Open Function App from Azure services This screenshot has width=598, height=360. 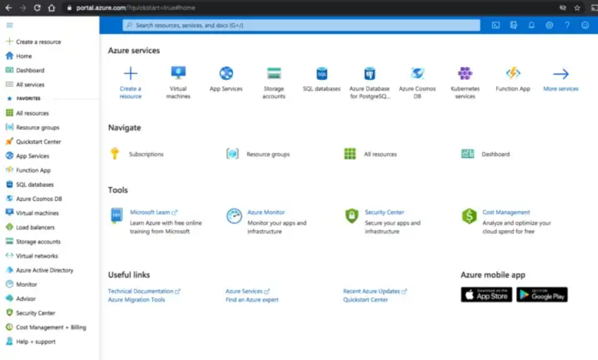click(x=513, y=74)
